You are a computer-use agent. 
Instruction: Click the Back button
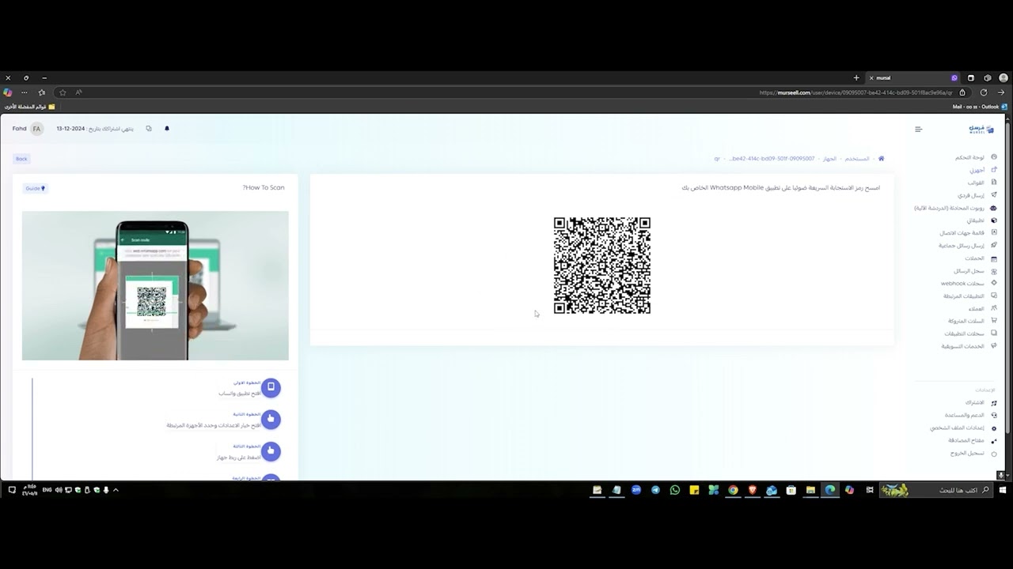21,159
